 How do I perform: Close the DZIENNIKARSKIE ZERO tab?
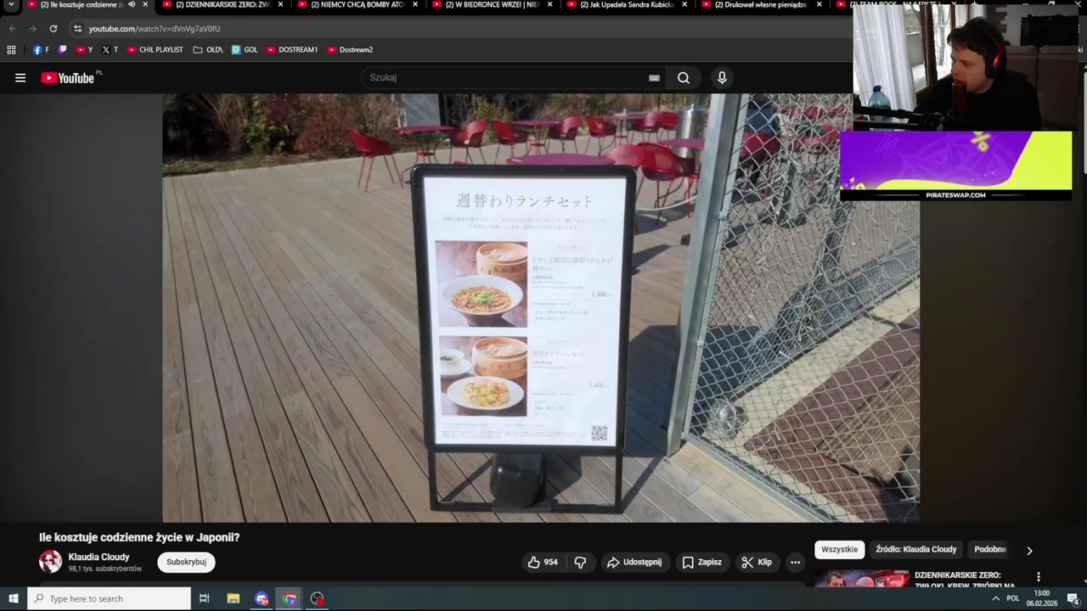(280, 5)
